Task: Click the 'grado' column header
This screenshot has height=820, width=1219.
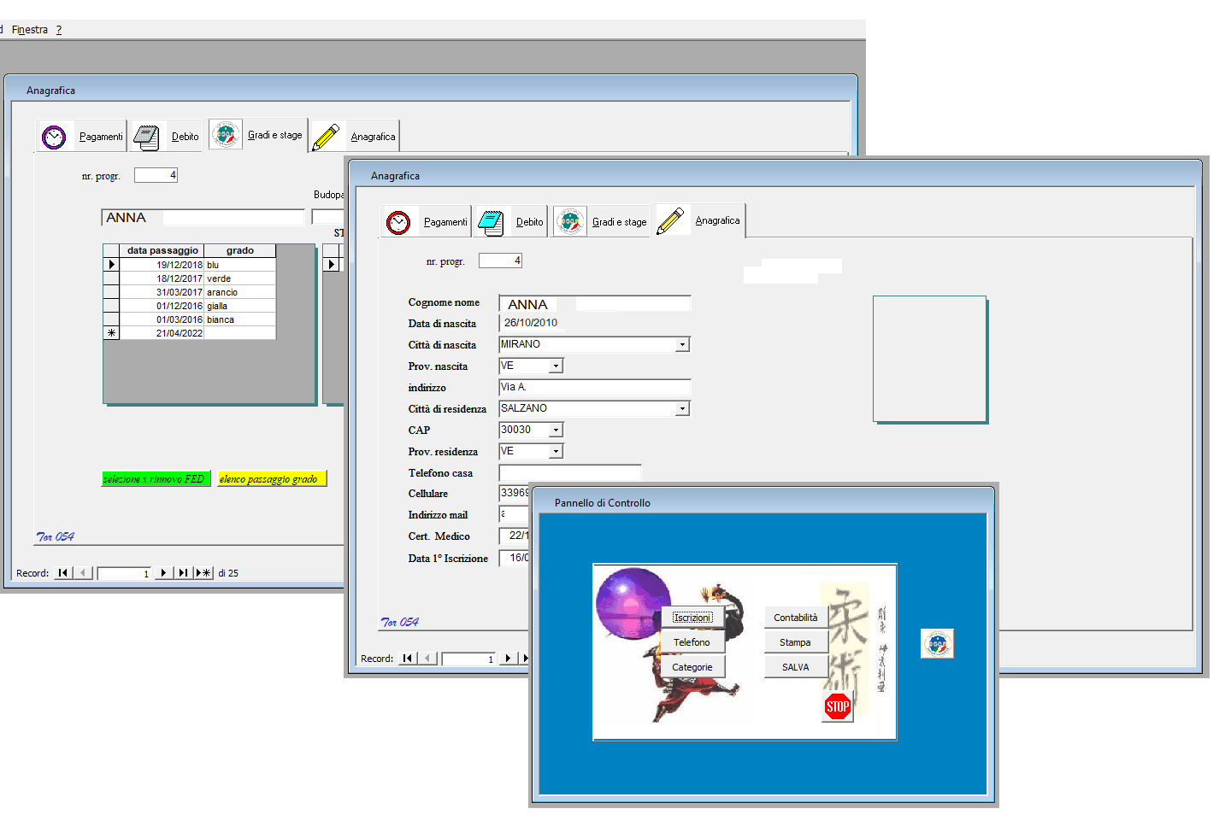Action: pos(240,250)
